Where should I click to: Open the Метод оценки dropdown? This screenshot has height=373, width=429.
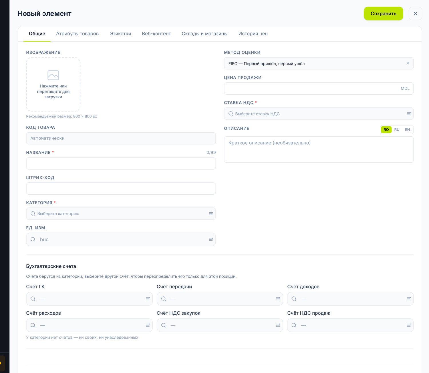pos(319,63)
